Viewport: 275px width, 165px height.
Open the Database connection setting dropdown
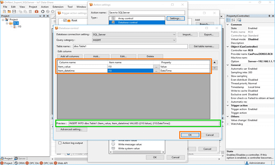pos(174,34)
